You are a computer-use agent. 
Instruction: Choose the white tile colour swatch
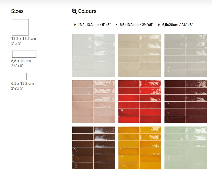coord(93,55)
